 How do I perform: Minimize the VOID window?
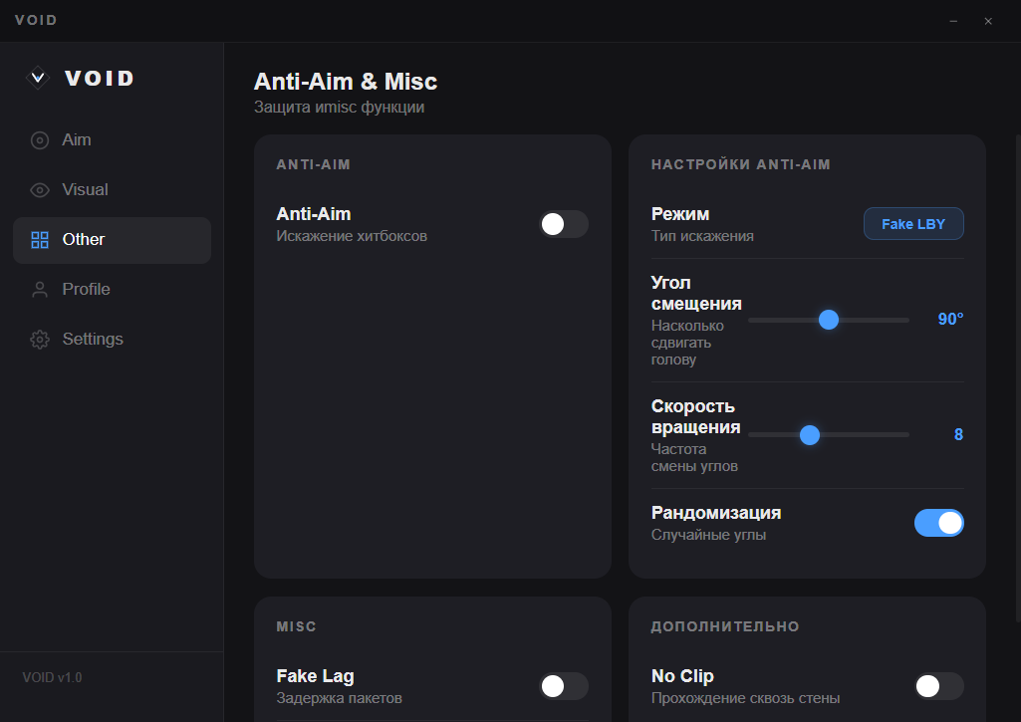pos(953,21)
